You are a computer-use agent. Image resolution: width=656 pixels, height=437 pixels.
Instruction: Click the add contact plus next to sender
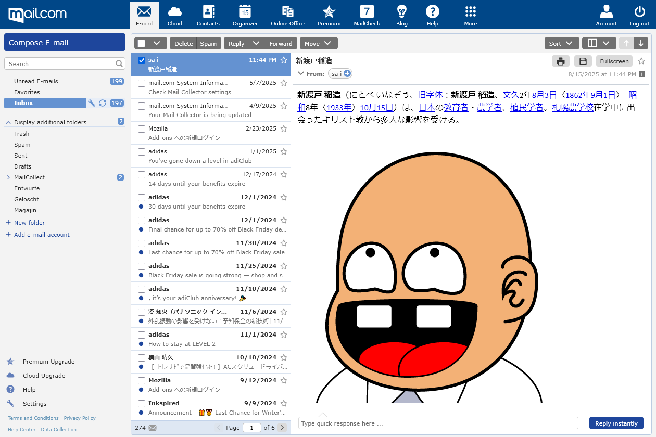(347, 74)
